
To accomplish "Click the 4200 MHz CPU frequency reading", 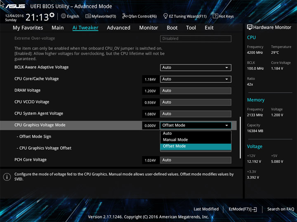I will 255,53.
